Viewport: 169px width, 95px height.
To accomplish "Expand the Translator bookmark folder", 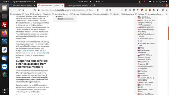I will pos(36,14).
